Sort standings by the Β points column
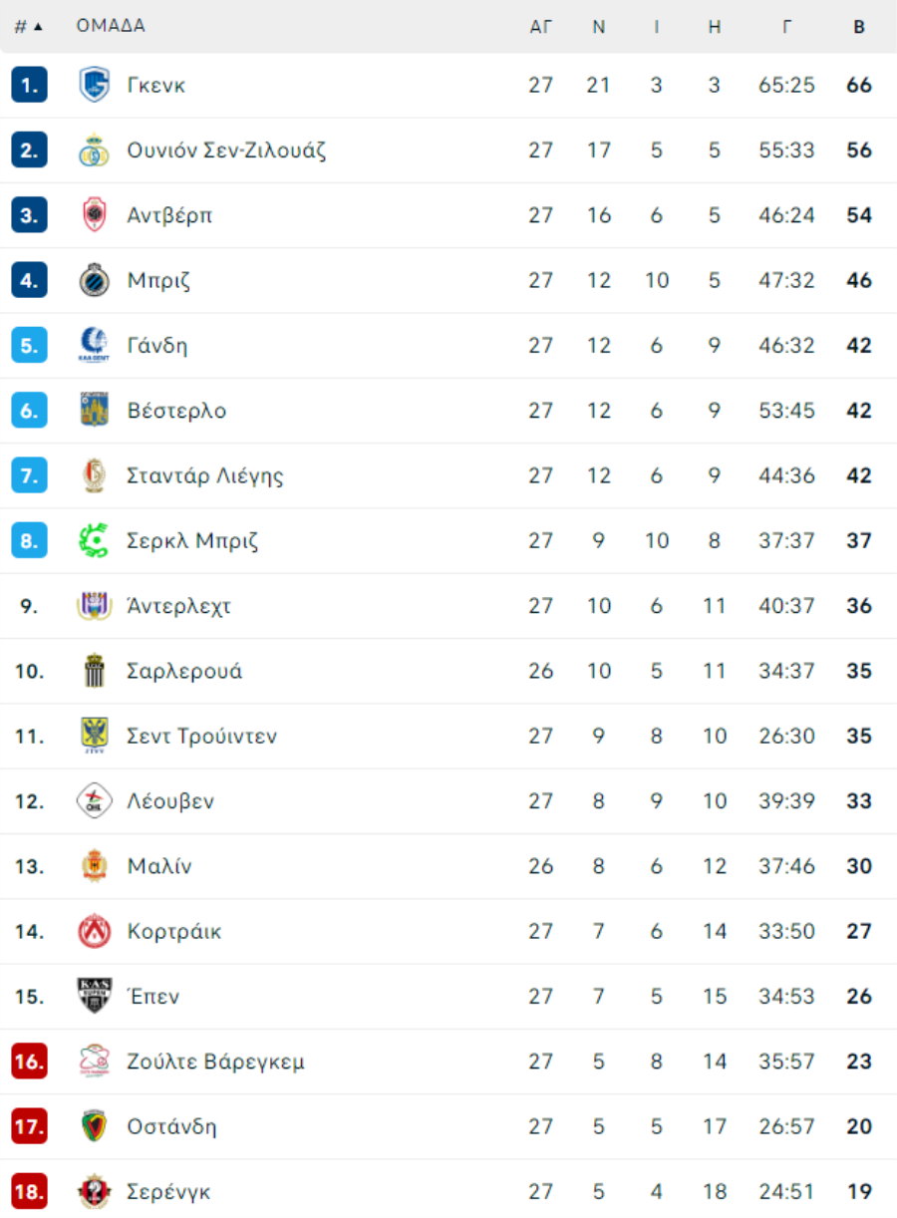The image size is (897, 1218). 859,27
